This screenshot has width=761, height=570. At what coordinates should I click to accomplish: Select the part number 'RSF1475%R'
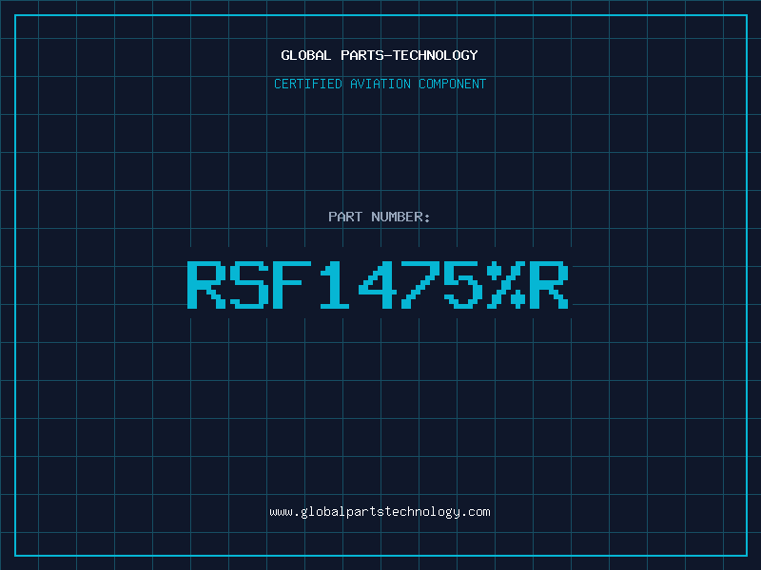[378, 284]
